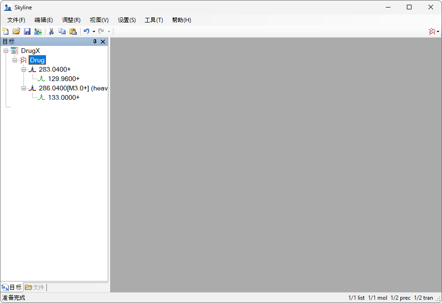Click the New Document toolbar icon
The width and height of the screenshot is (442, 303).
tap(6, 31)
